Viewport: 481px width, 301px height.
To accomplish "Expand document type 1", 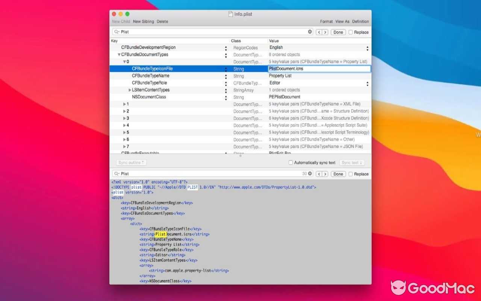I will (125, 104).
